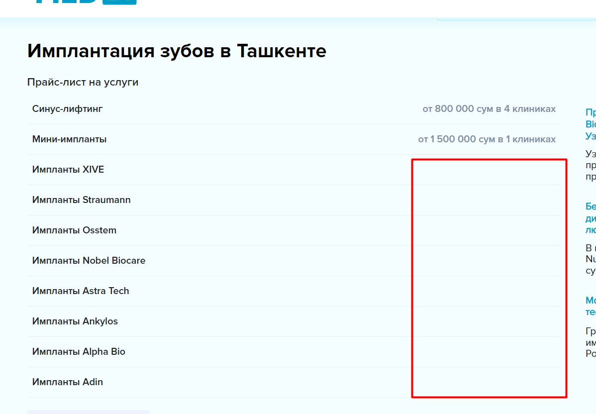Choose Импланты Nobel Biocare entry
This screenshot has width=596, height=414.
(x=294, y=261)
